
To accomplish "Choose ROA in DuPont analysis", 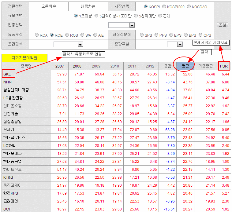I will (37, 35).
